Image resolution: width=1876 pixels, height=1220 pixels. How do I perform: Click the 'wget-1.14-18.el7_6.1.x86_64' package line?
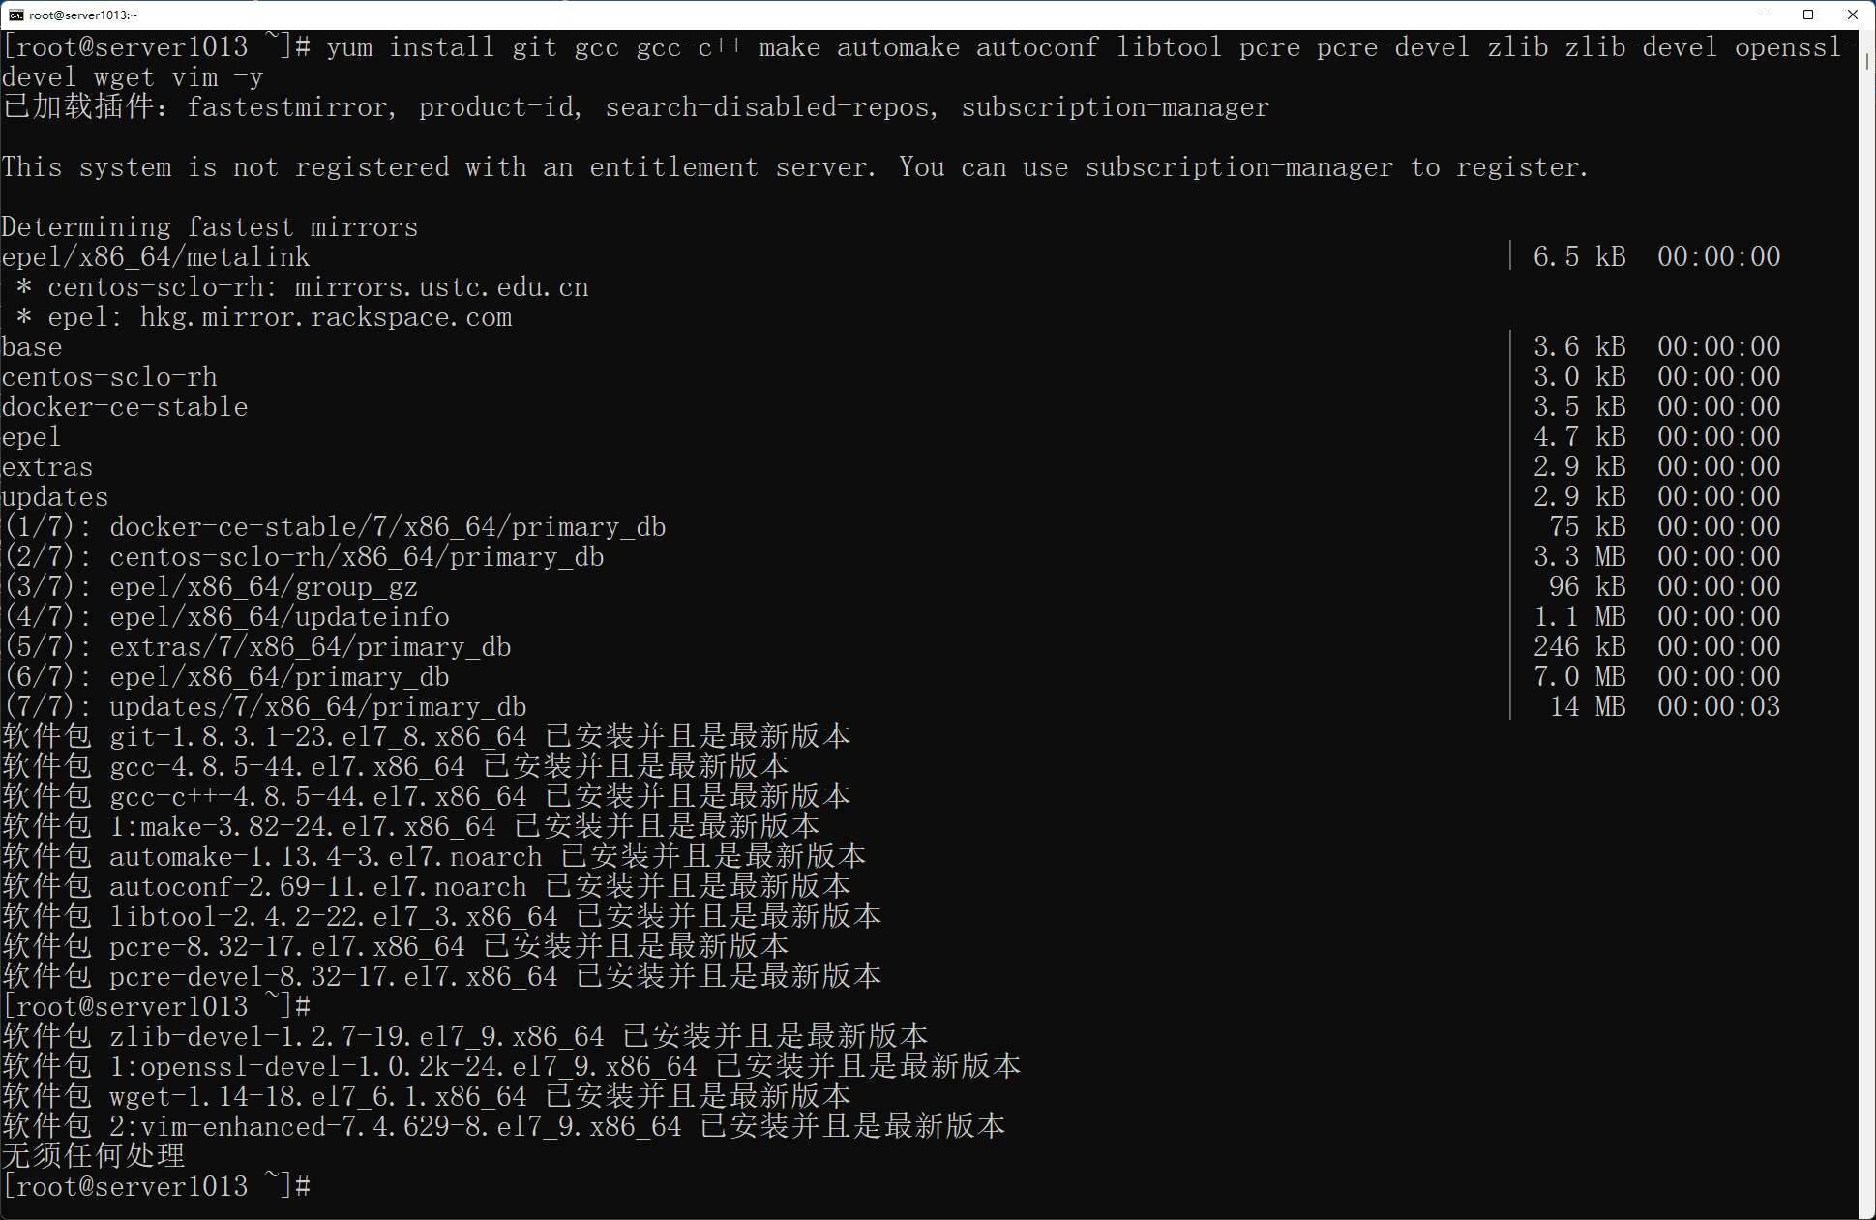click(x=427, y=1097)
